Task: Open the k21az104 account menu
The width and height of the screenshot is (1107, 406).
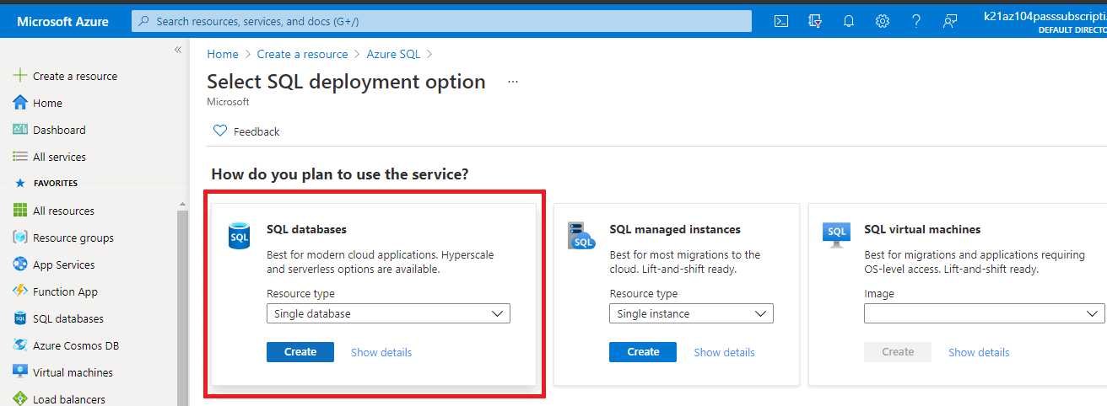Action: tap(1045, 21)
